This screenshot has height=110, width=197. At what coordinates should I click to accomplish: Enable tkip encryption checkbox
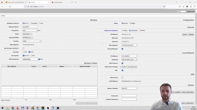(x=31, y=56)
